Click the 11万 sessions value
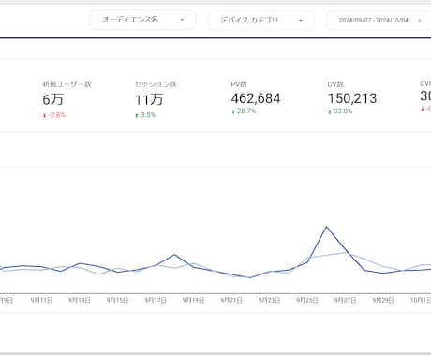This screenshot has width=431, height=356. (x=149, y=100)
